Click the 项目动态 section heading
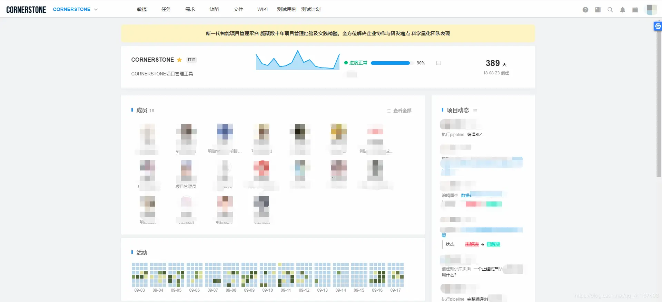The height and width of the screenshot is (302, 662). pos(458,110)
